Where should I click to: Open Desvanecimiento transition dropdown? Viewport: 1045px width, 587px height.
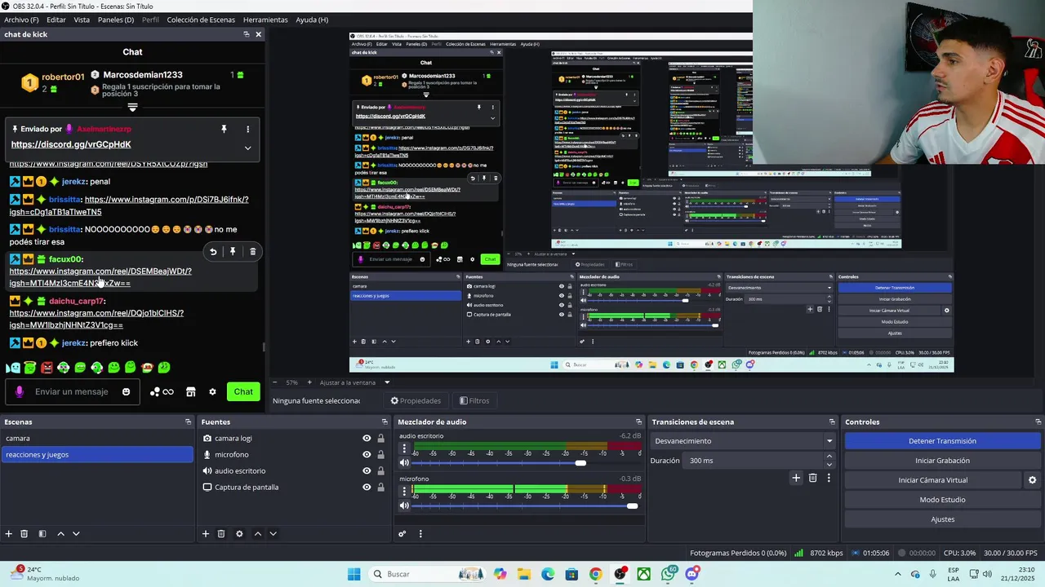click(744, 441)
